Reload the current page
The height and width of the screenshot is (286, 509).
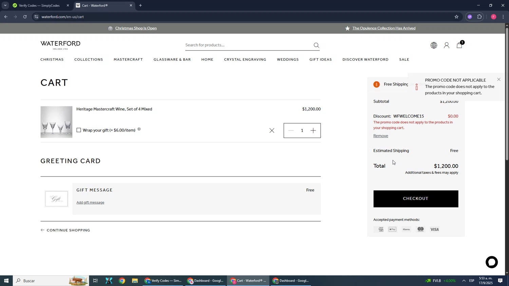pos(25,17)
